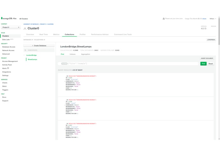Open Network Access in the sidebar

tap(8, 50)
